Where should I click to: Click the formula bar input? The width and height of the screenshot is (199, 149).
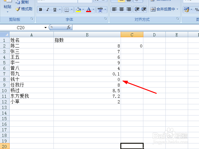(136, 28)
